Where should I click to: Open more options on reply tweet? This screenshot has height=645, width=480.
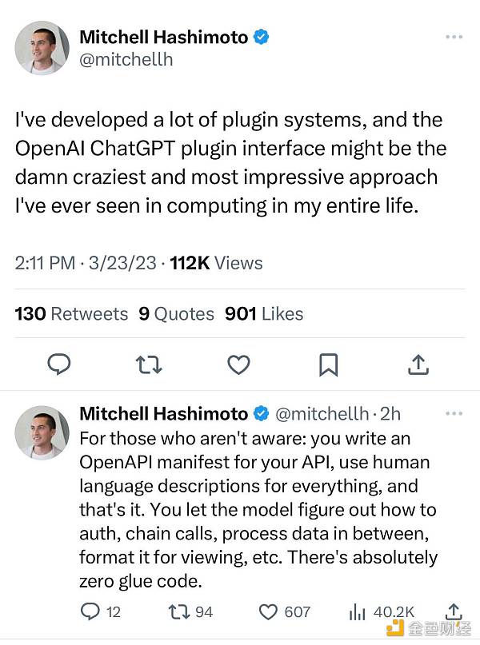(x=454, y=414)
